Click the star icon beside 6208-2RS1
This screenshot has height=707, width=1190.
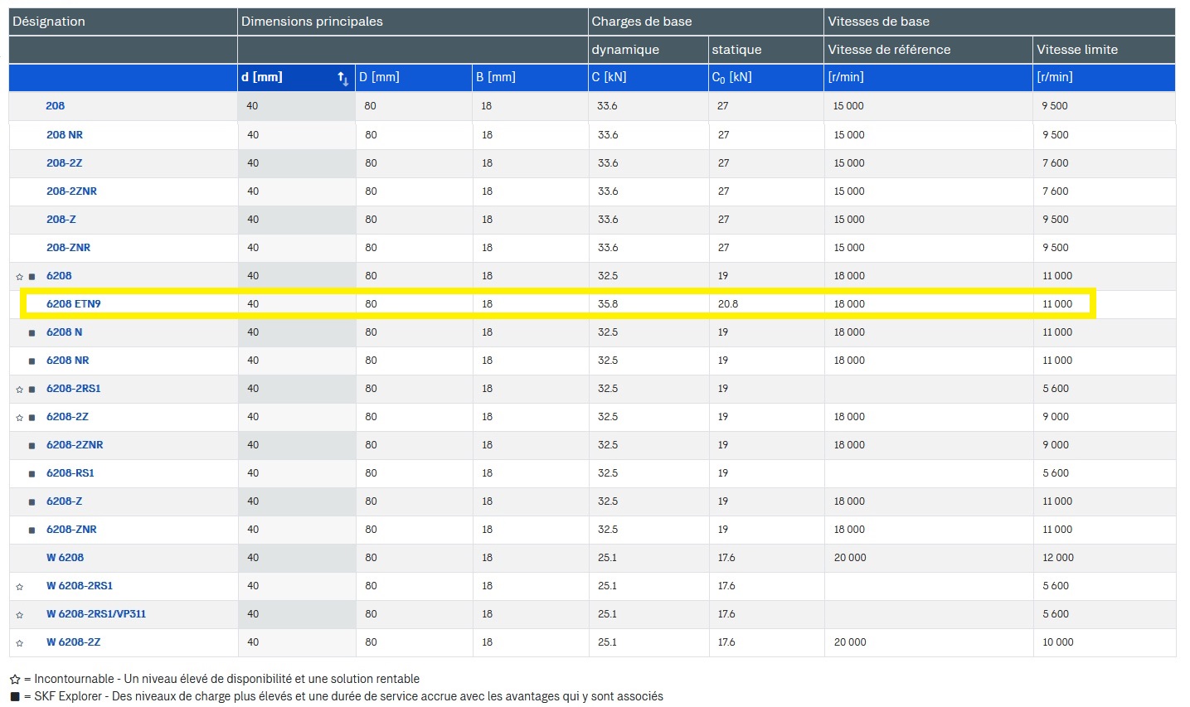pyautogui.click(x=20, y=390)
